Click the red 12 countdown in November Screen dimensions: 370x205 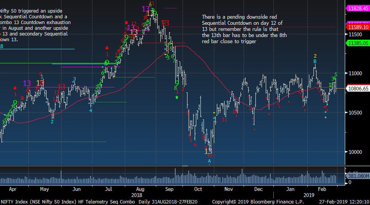pyautogui.click(x=235, y=111)
